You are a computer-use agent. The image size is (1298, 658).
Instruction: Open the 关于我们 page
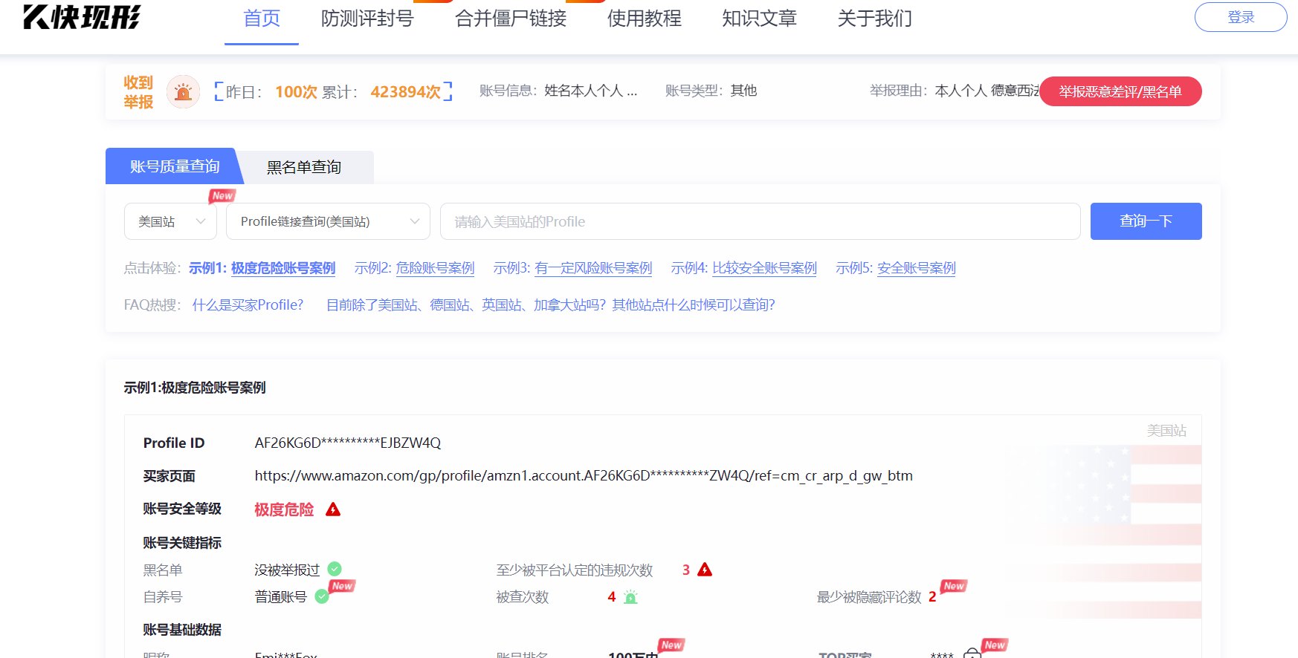click(875, 19)
